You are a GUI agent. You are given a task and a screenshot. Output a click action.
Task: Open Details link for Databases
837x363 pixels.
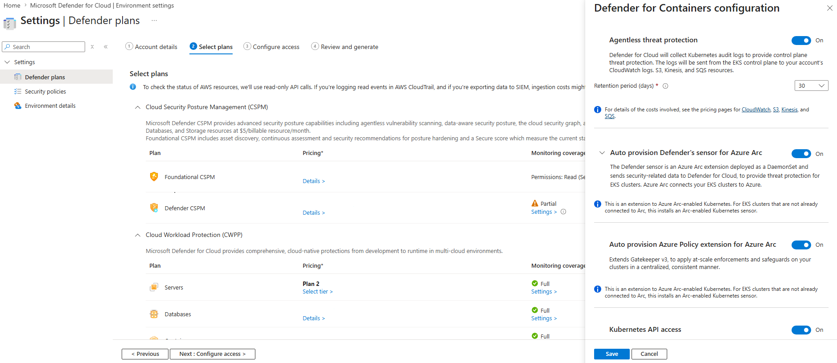coord(314,318)
